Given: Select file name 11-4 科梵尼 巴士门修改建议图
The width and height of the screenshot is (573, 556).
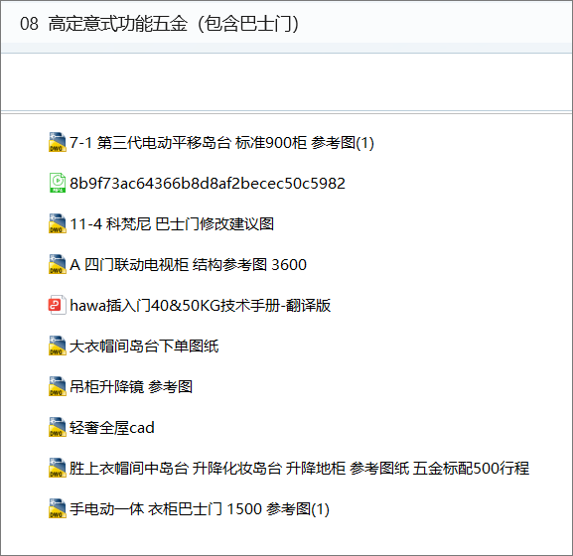Looking at the screenshot, I should click(x=172, y=224).
